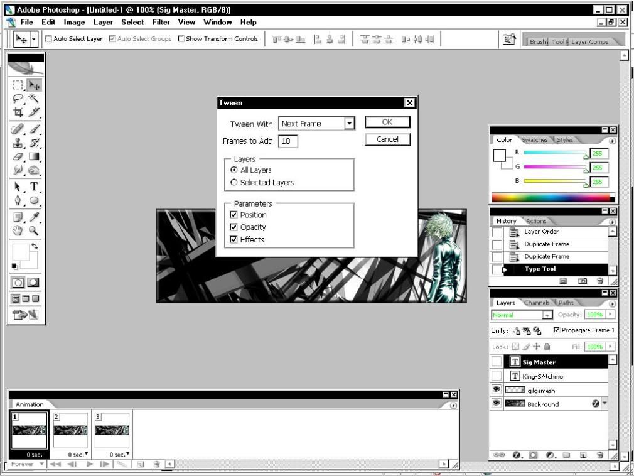This screenshot has width=634, height=476.
Task: Open the animation looping options dropdown
Action: coord(41,464)
